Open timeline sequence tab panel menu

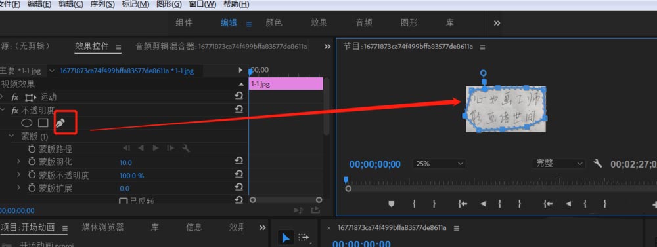457,228
